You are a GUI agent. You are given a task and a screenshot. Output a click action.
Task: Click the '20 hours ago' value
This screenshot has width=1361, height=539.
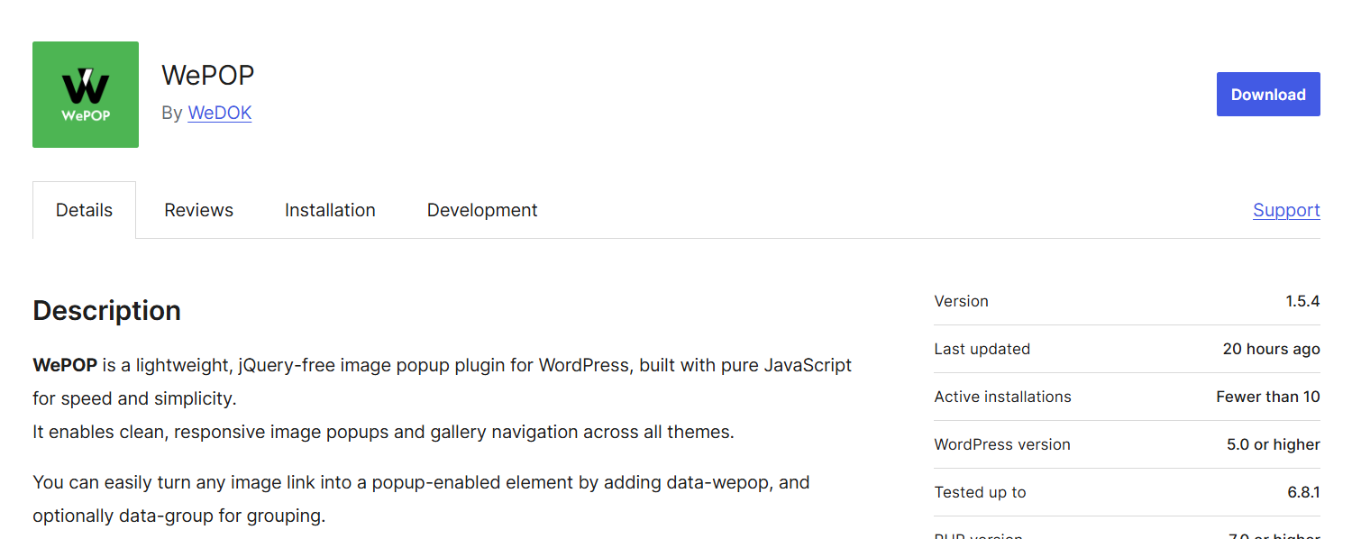pos(1271,349)
